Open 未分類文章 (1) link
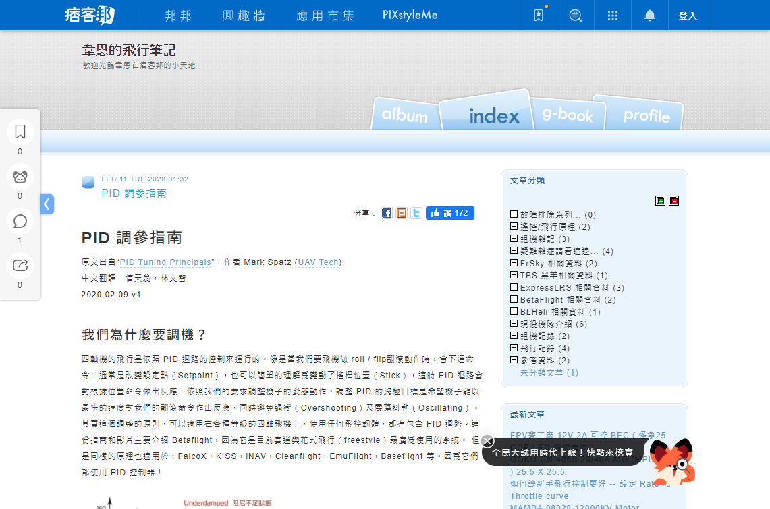 (549, 373)
